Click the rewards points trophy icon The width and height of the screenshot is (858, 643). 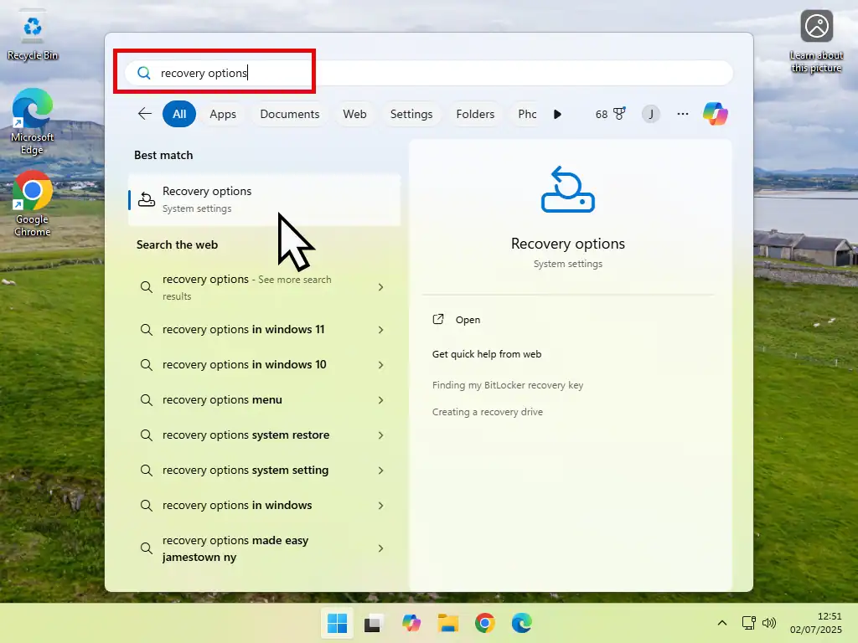[619, 114]
